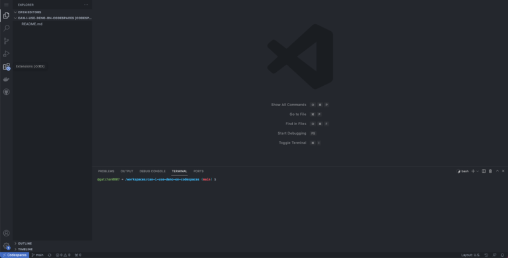
Task: Expand the Outline section
Action: tap(53, 243)
